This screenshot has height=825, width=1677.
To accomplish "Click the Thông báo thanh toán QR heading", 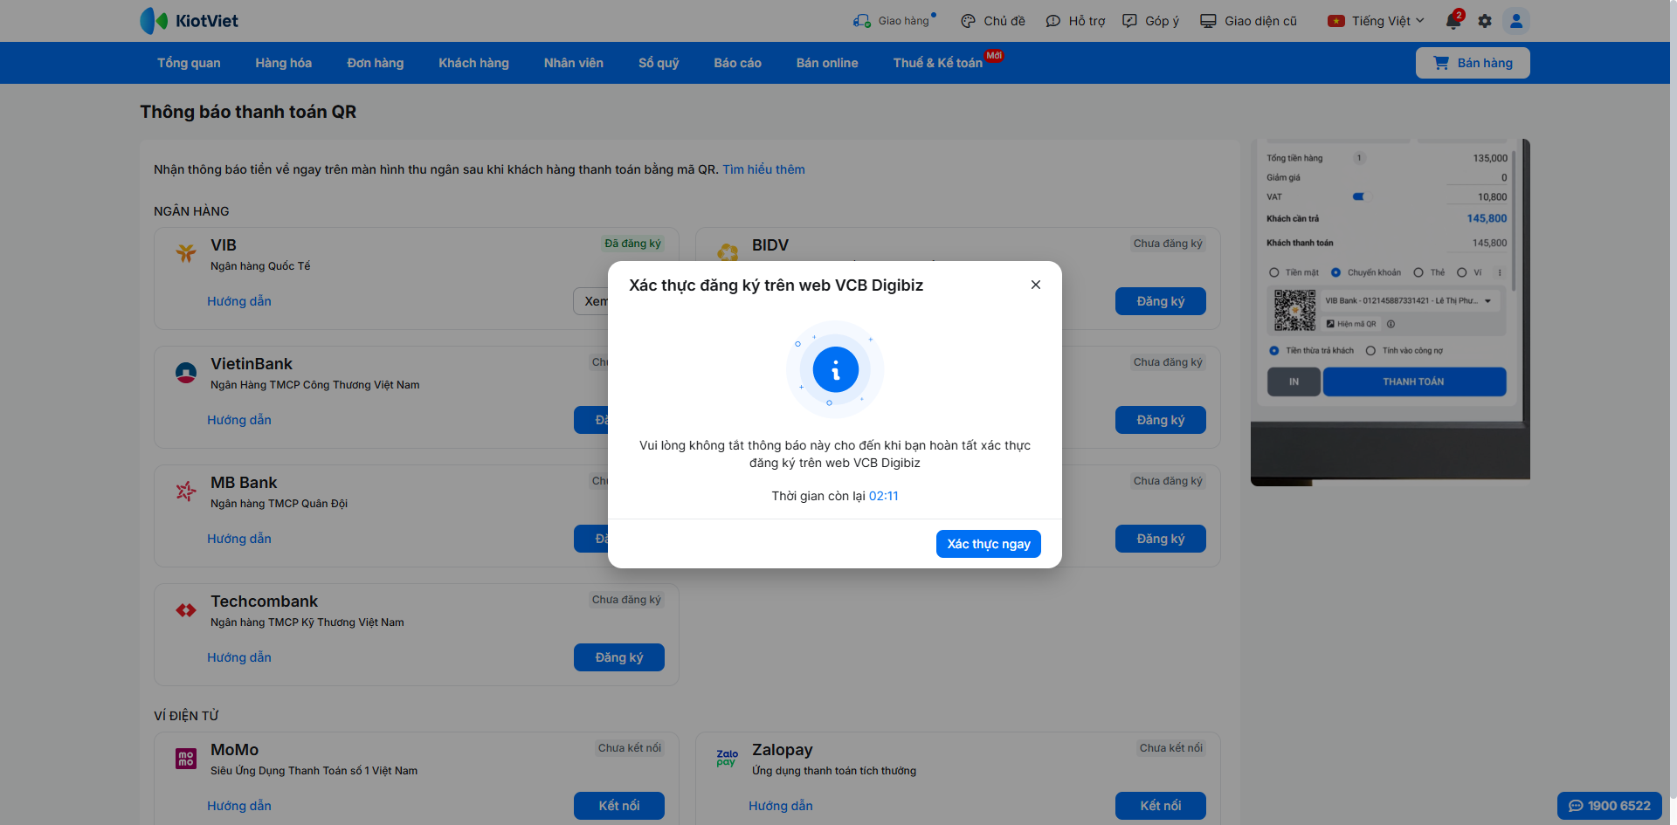I will [248, 112].
